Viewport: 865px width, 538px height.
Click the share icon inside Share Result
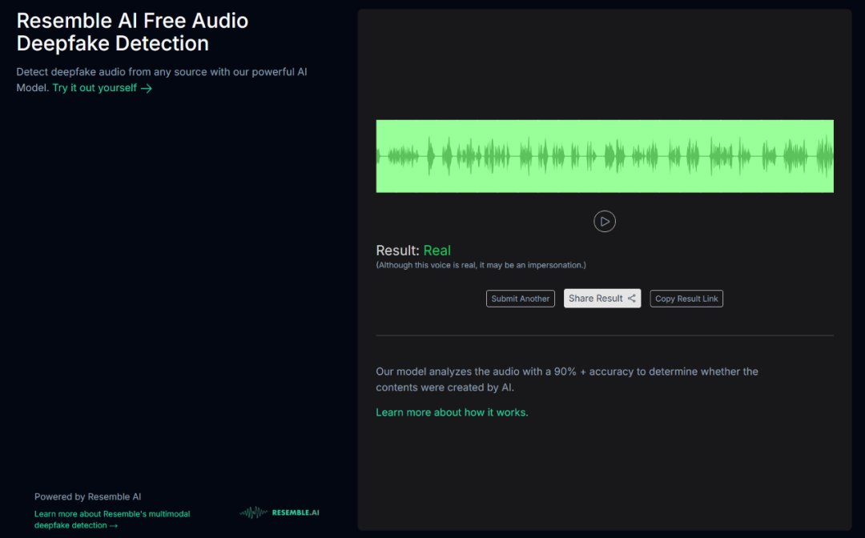(x=632, y=299)
